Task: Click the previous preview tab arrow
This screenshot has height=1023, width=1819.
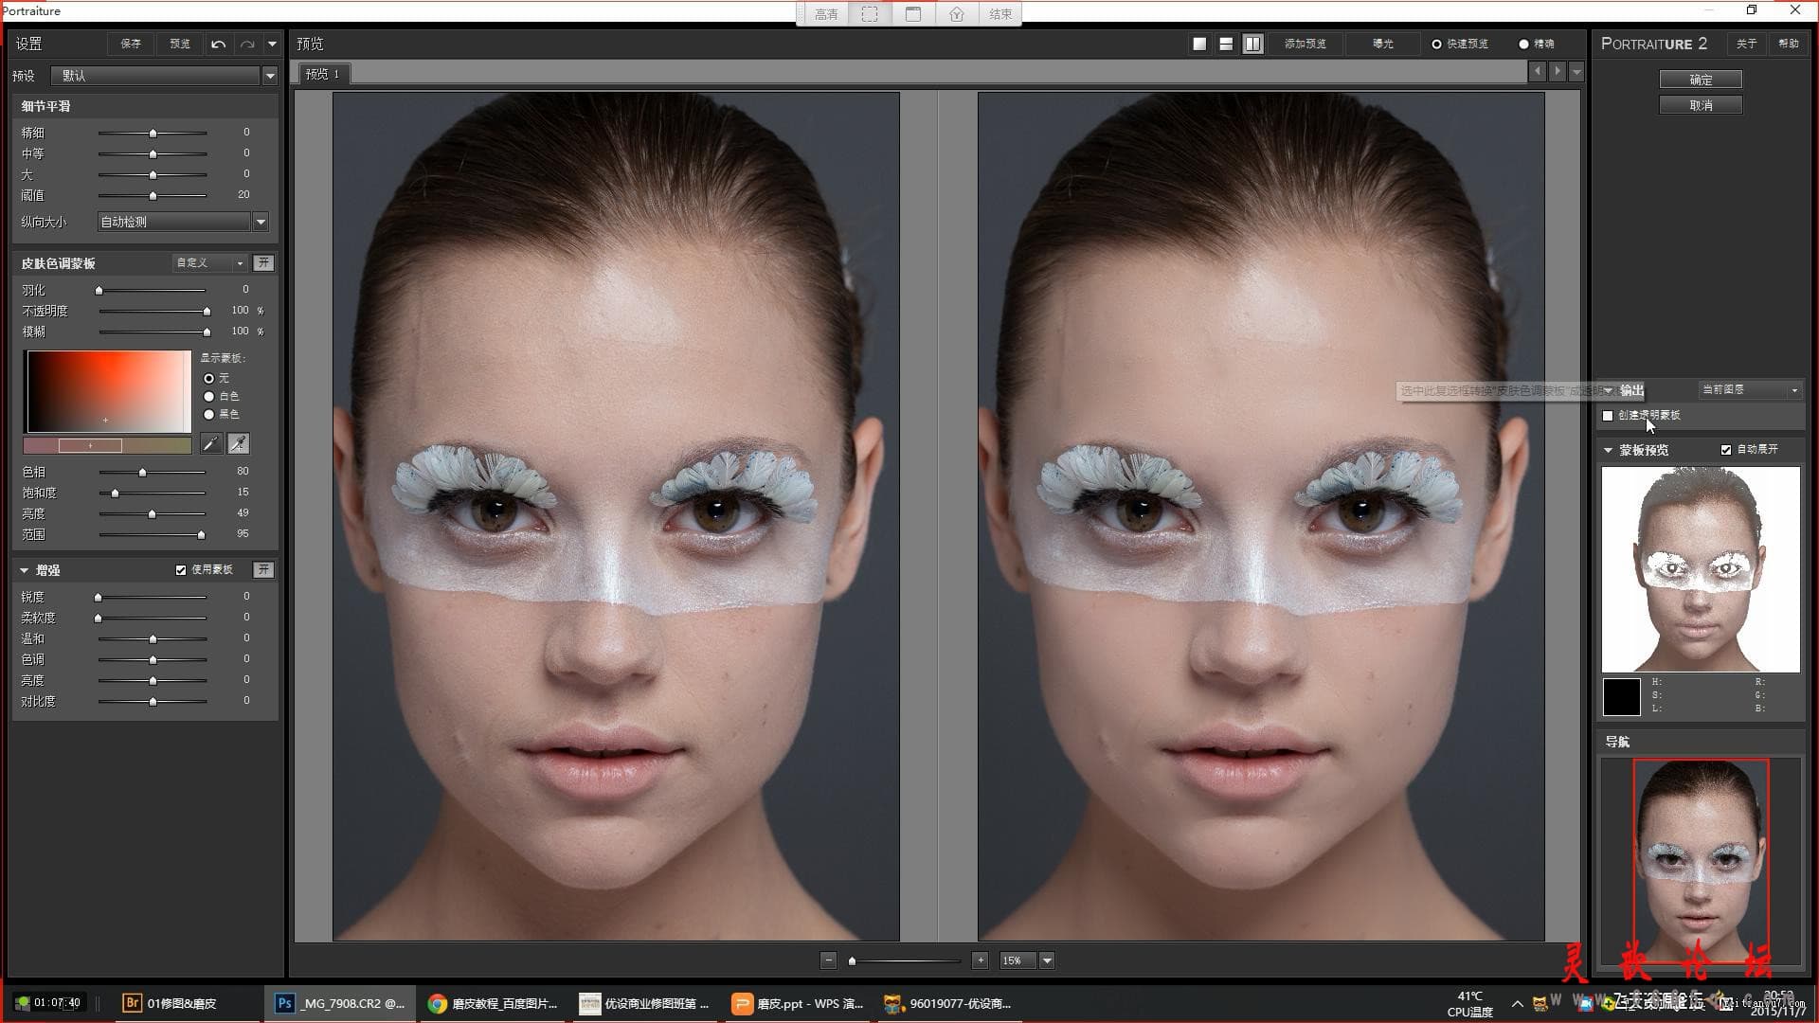Action: [1537, 71]
